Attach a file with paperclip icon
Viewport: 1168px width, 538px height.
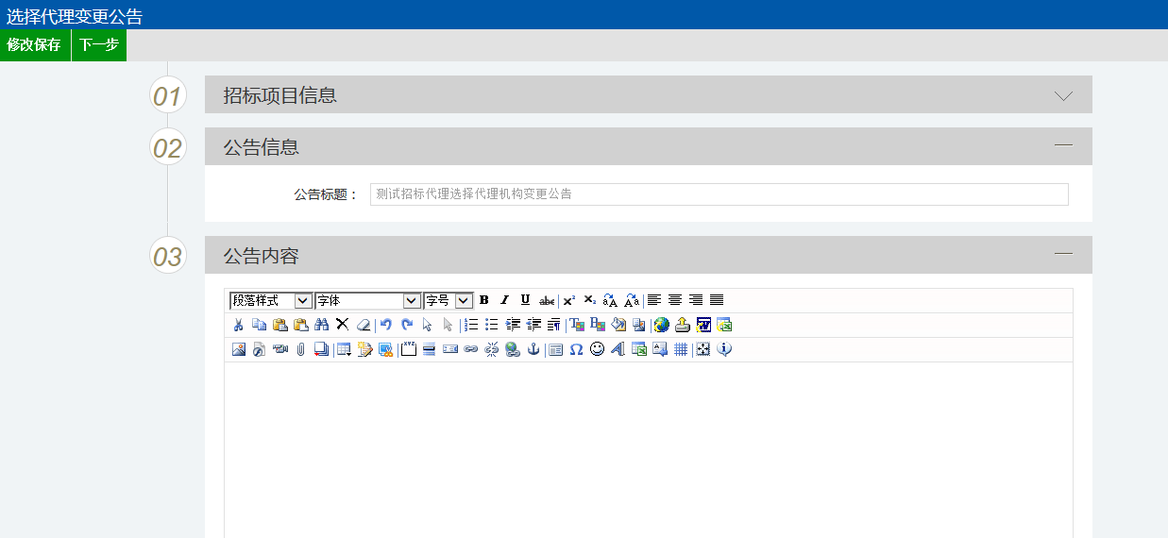tap(300, 349)
